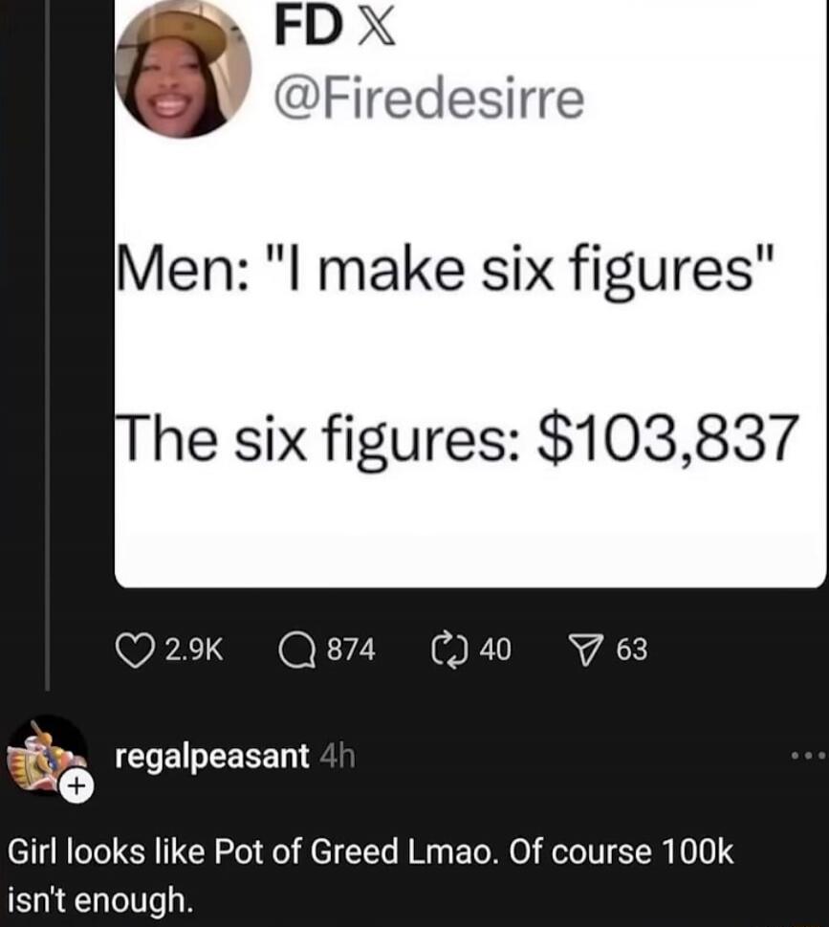Like the post using the heart icon
Screen dimensions: 829x927
tap(134, 650)
